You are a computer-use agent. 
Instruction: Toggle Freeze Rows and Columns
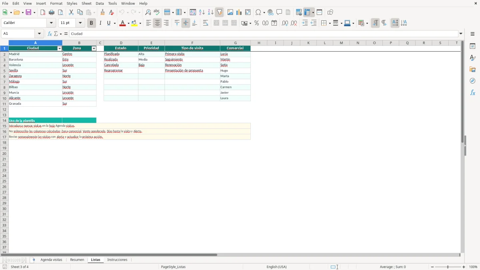click(307, 12)
